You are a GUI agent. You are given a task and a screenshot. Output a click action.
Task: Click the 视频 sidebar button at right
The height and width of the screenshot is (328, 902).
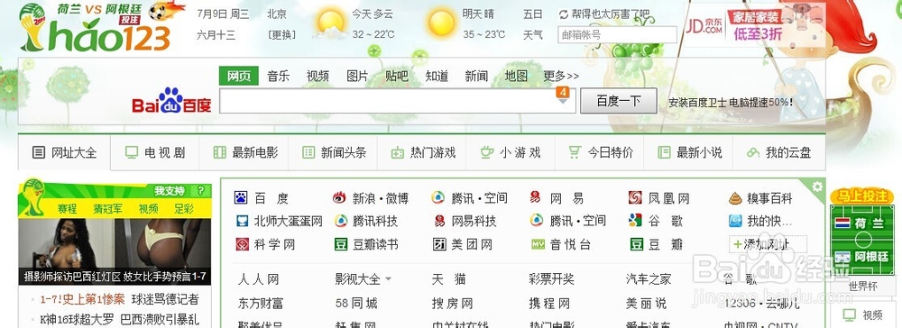(x=863, y=314)
